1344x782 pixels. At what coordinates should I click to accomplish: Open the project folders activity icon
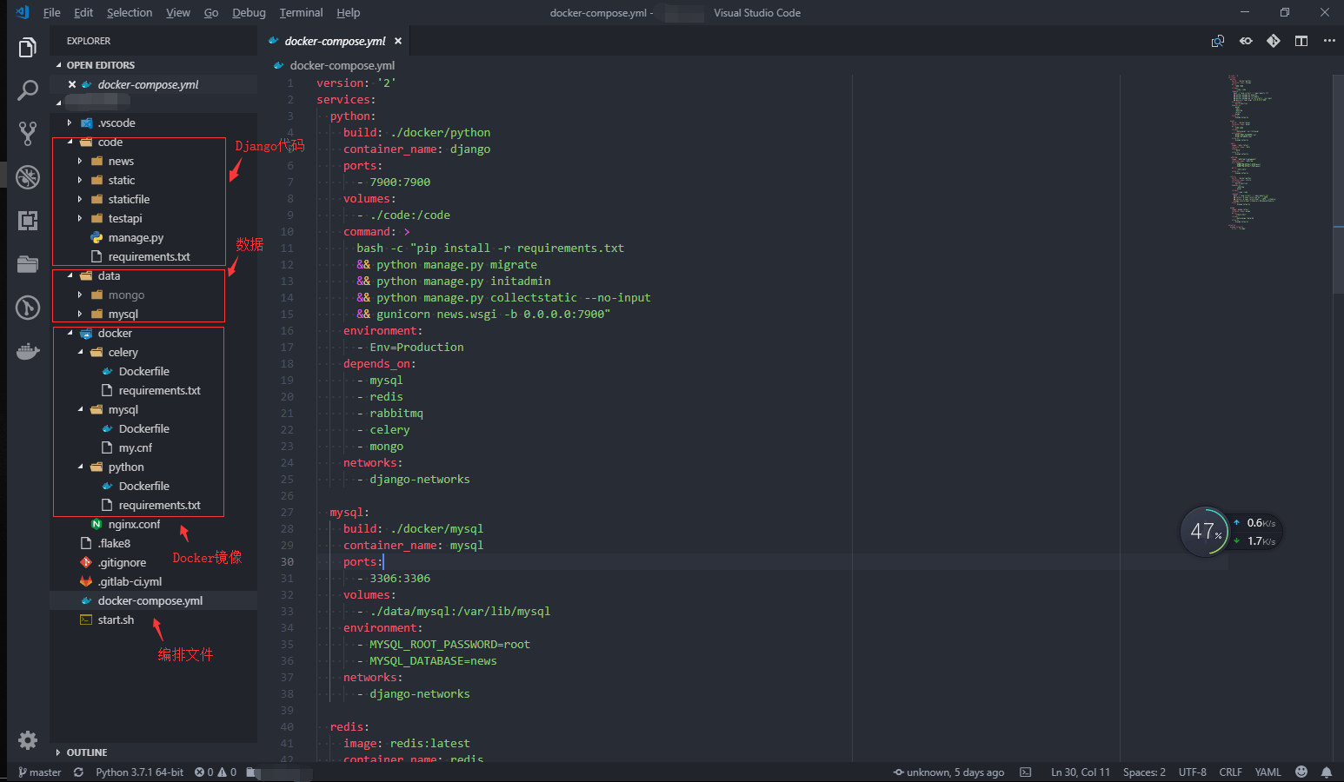pyautogui.click(x=28, y=264)
